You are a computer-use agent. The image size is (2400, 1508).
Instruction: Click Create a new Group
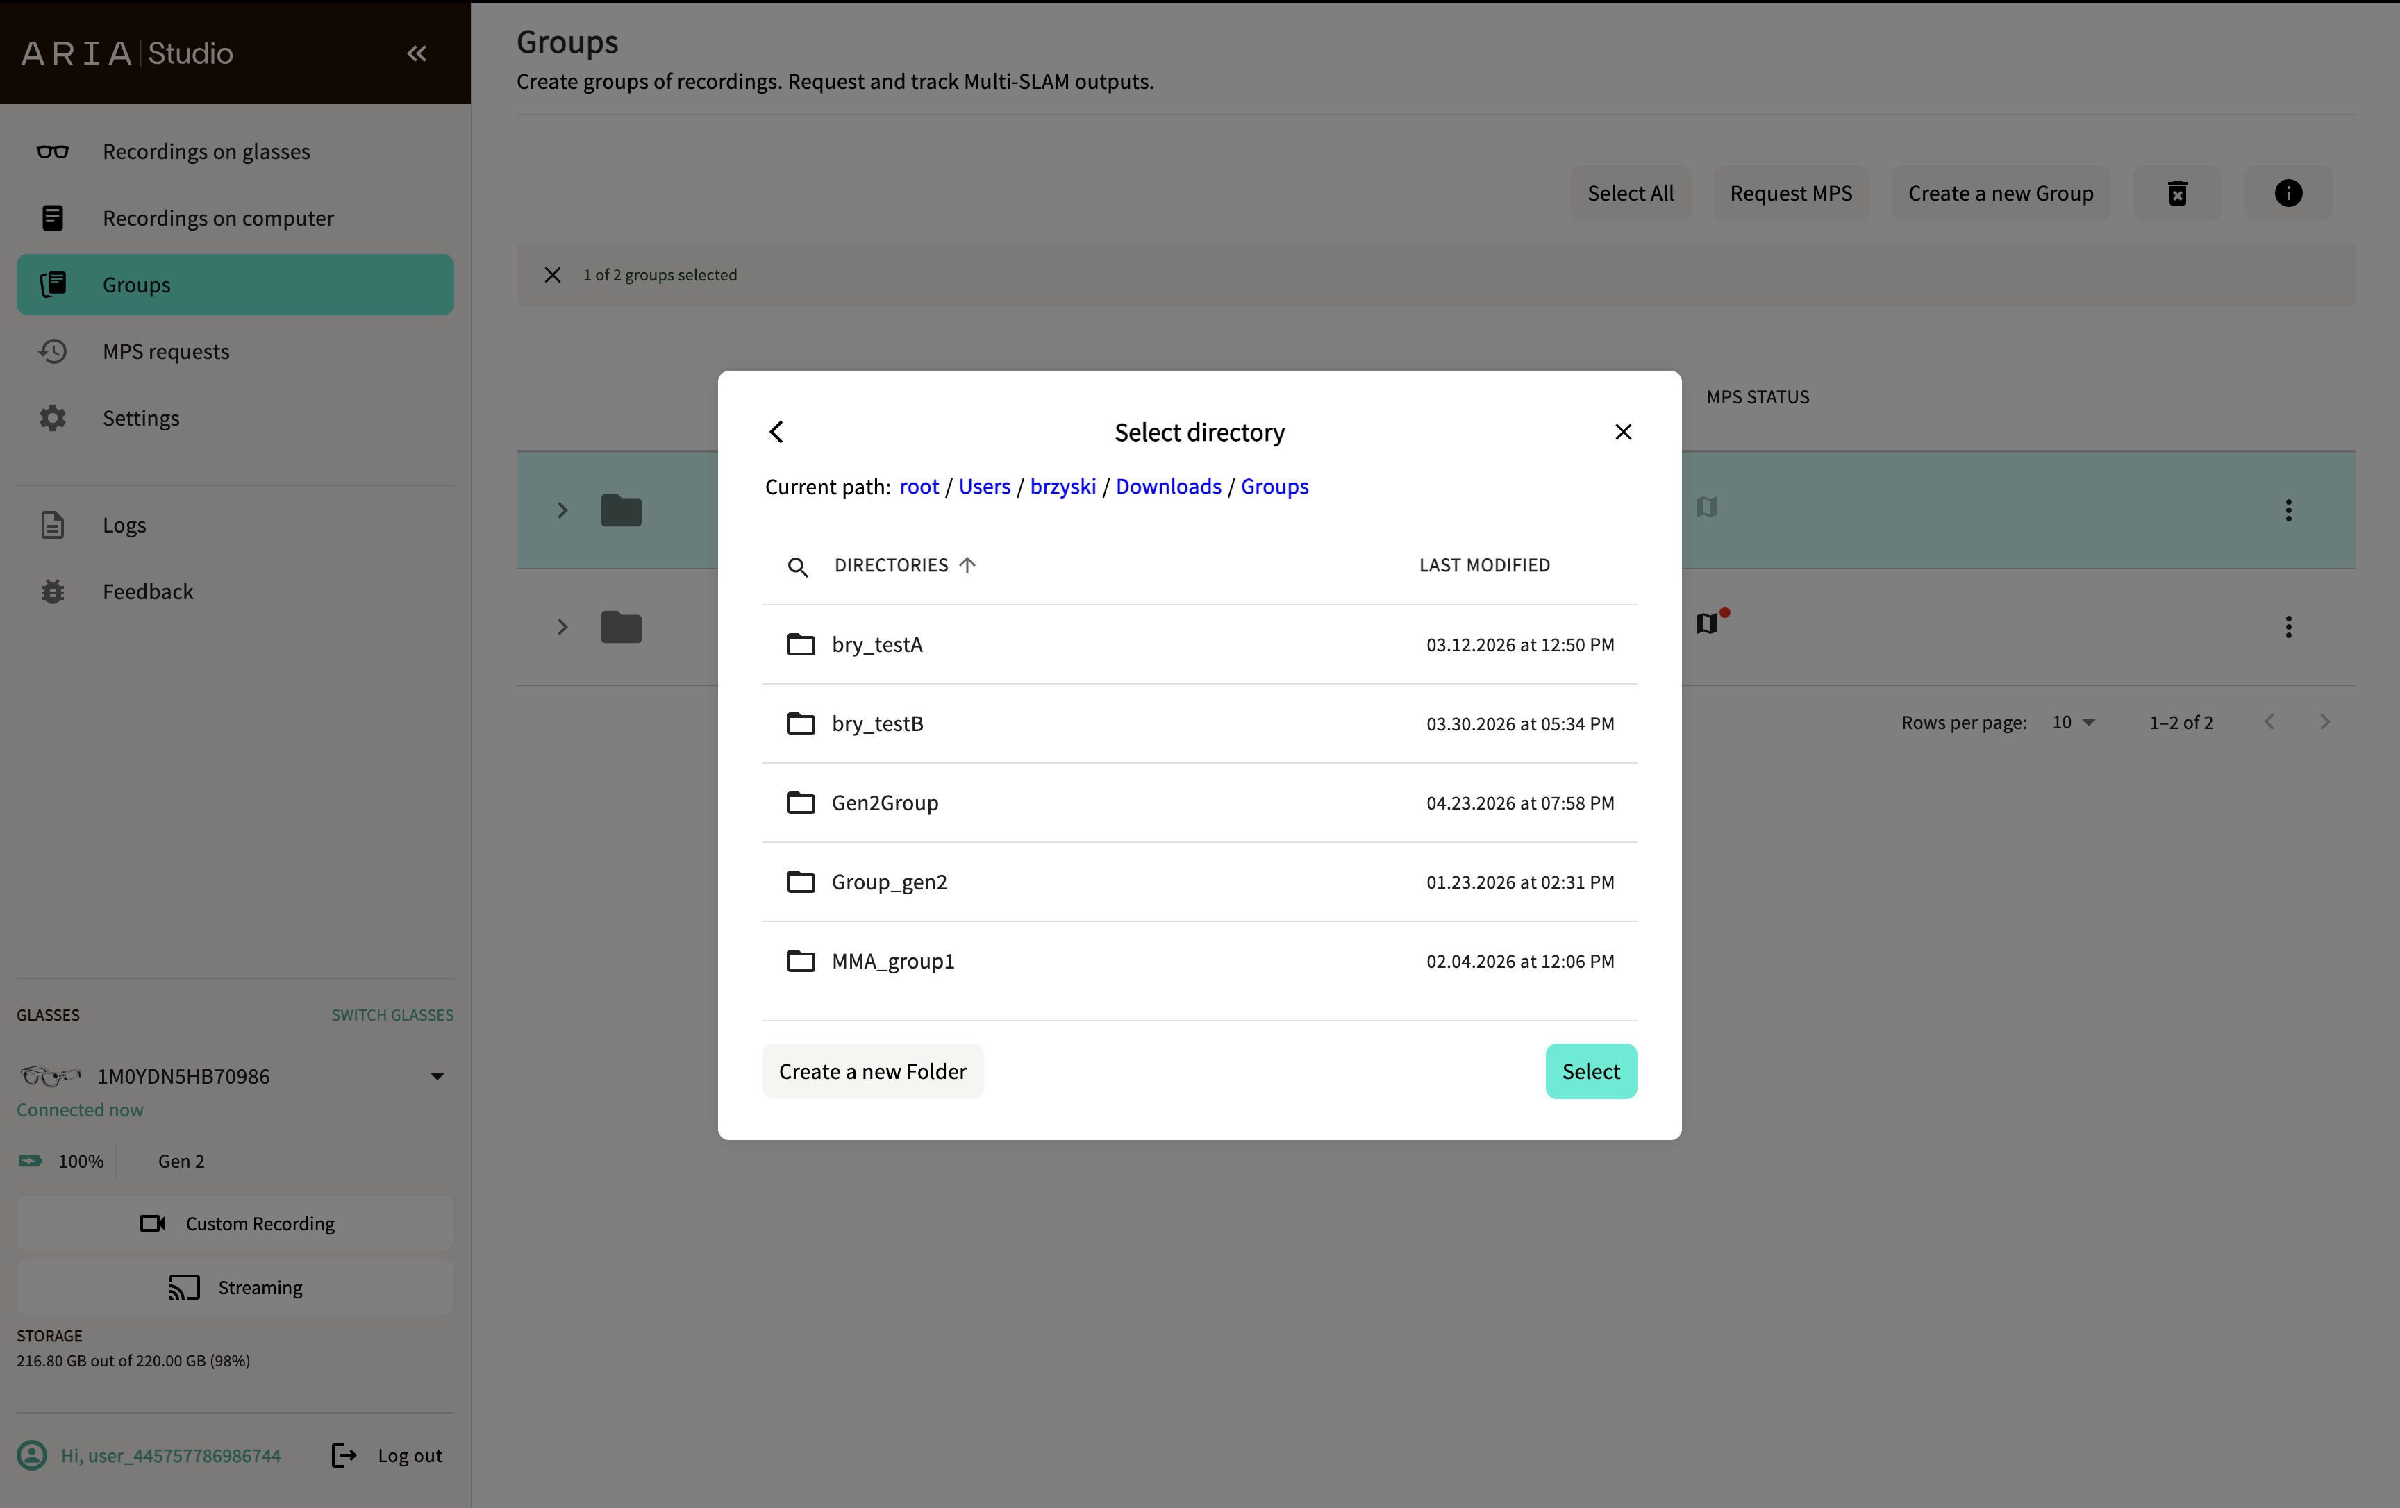pyautogui.click(x=2000, y=193)
